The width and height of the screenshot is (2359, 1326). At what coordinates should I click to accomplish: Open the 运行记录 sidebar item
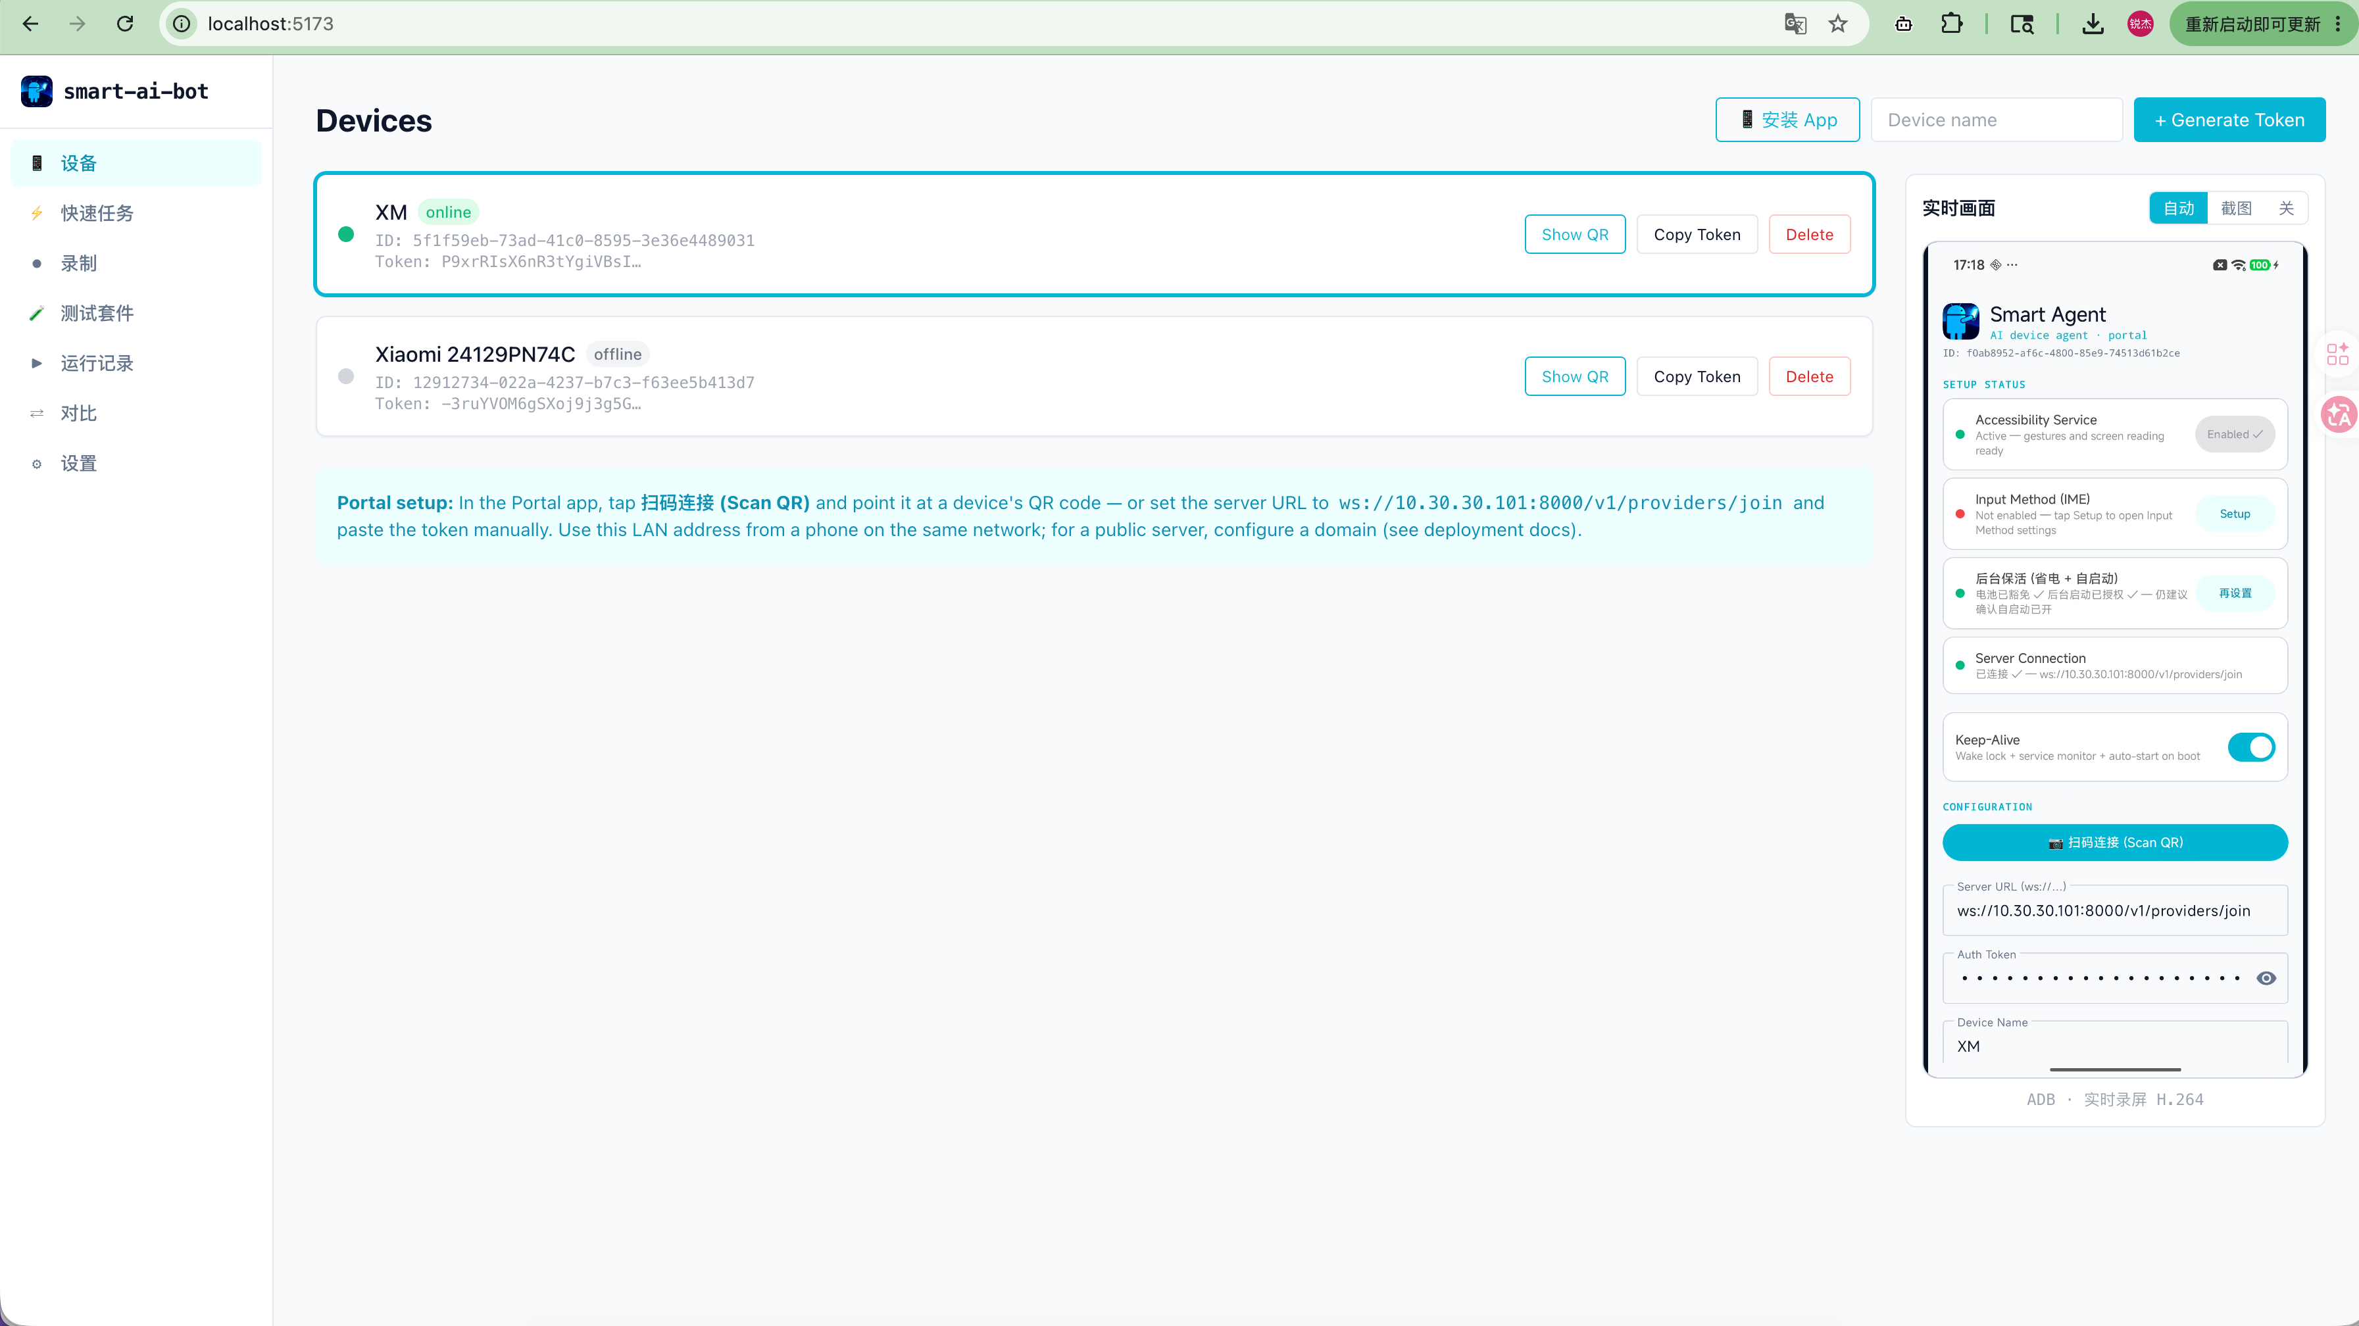coord(136,364)
